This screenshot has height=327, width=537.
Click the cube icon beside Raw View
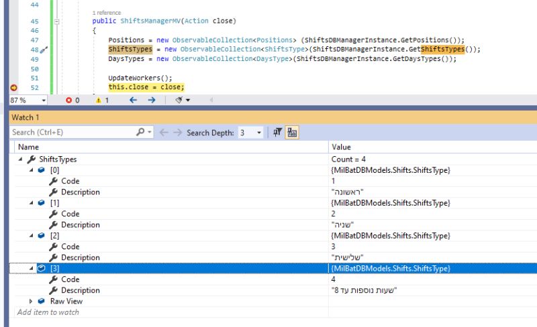tap(42, 302)
